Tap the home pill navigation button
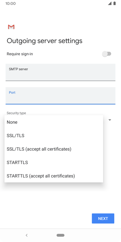This screenshot has width=121, height=242. 60,235
